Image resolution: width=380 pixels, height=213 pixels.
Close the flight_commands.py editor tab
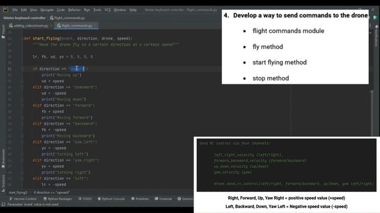tap(96, 25)
